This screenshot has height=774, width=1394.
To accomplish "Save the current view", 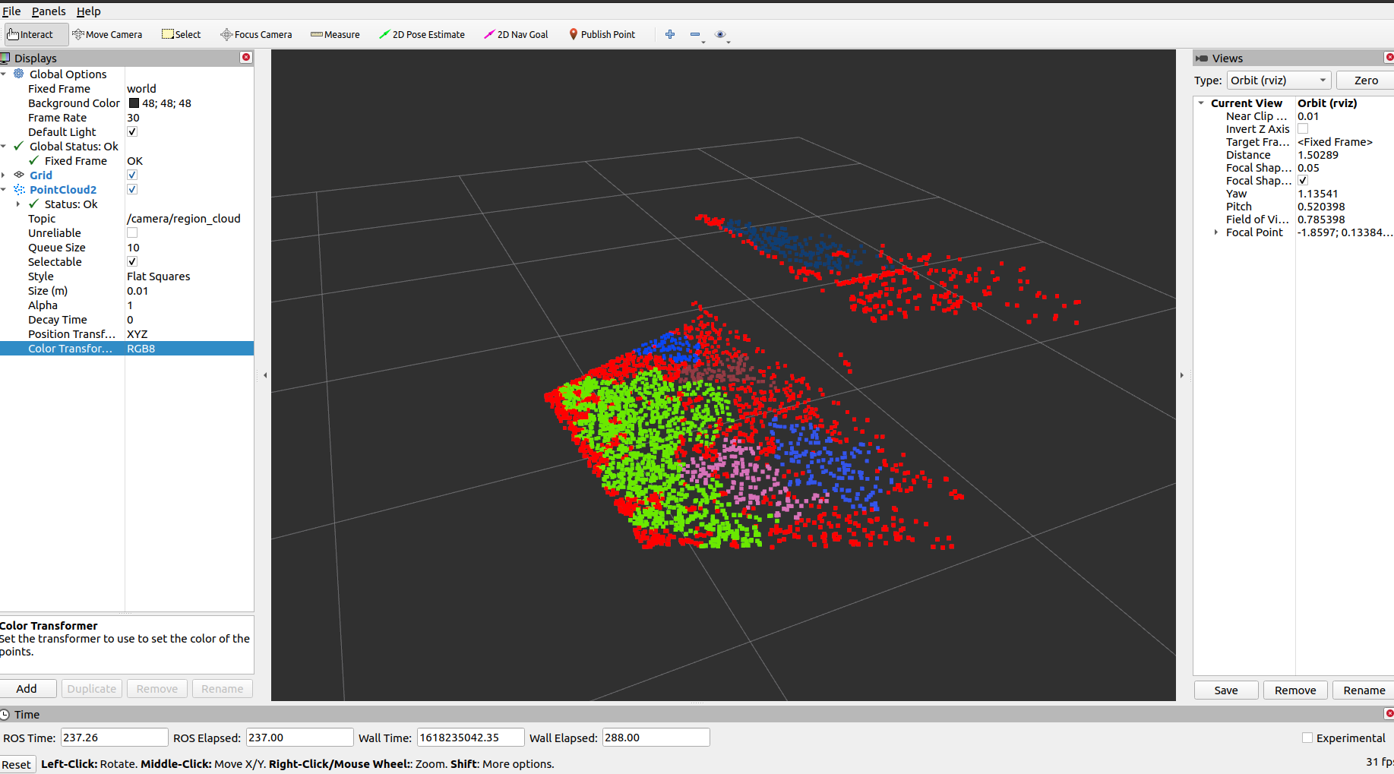I will 1226,690.
